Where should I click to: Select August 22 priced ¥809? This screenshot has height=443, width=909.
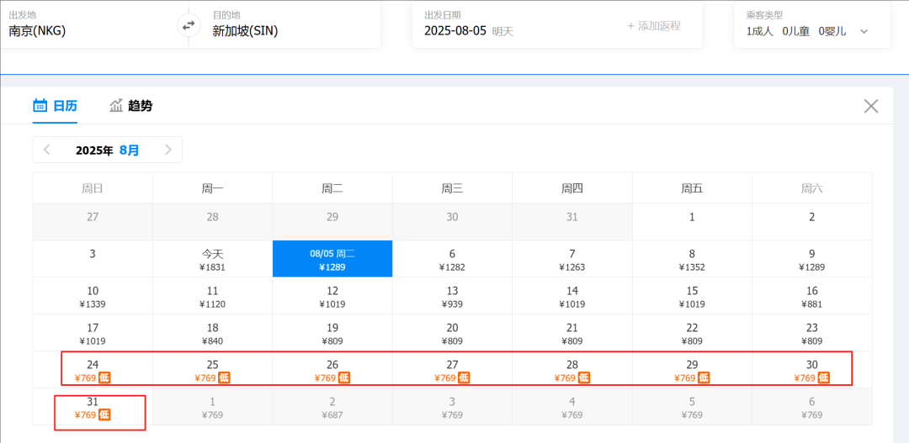point(692,333)
